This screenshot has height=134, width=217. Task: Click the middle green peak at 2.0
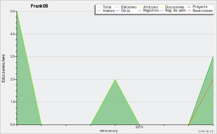[x=115, y=80]
